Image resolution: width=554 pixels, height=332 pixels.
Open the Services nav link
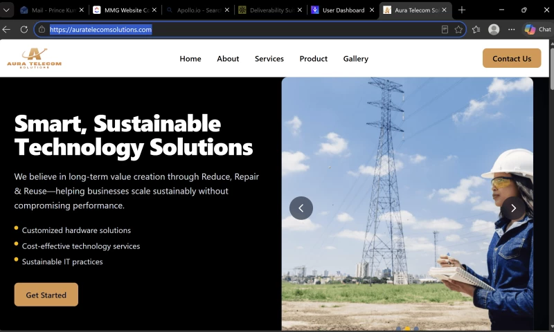(x=269, y=59)
